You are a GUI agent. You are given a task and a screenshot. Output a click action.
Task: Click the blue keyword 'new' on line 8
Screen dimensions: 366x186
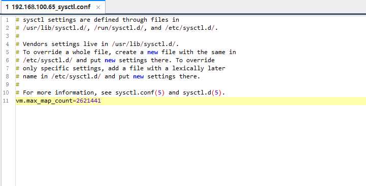[139, 76]
